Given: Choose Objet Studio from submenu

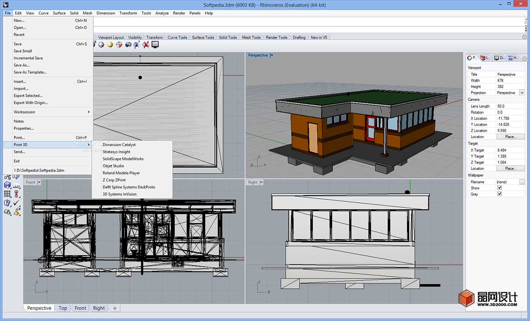Looking at the screenshot, I should [x=114, y=166].
